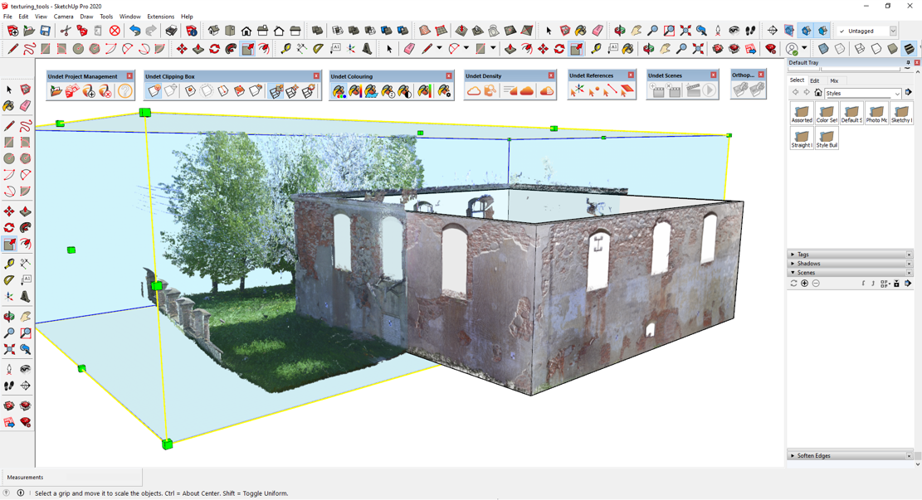Pin the Default Tray panel
This screenshot has height=500, width=922.
coord(908,62)
